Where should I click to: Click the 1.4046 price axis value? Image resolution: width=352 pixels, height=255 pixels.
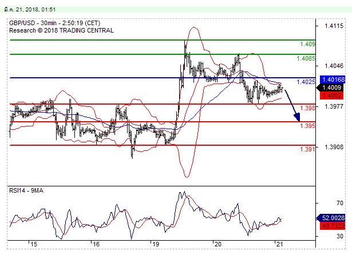point(334,66)
